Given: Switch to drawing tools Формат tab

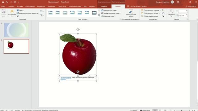Looking at the screenshot, I should 104,6.
